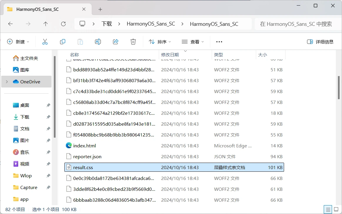Select the reporter.json file name
The height and width of the screenshot is (214, 342).
click(87, 156)
